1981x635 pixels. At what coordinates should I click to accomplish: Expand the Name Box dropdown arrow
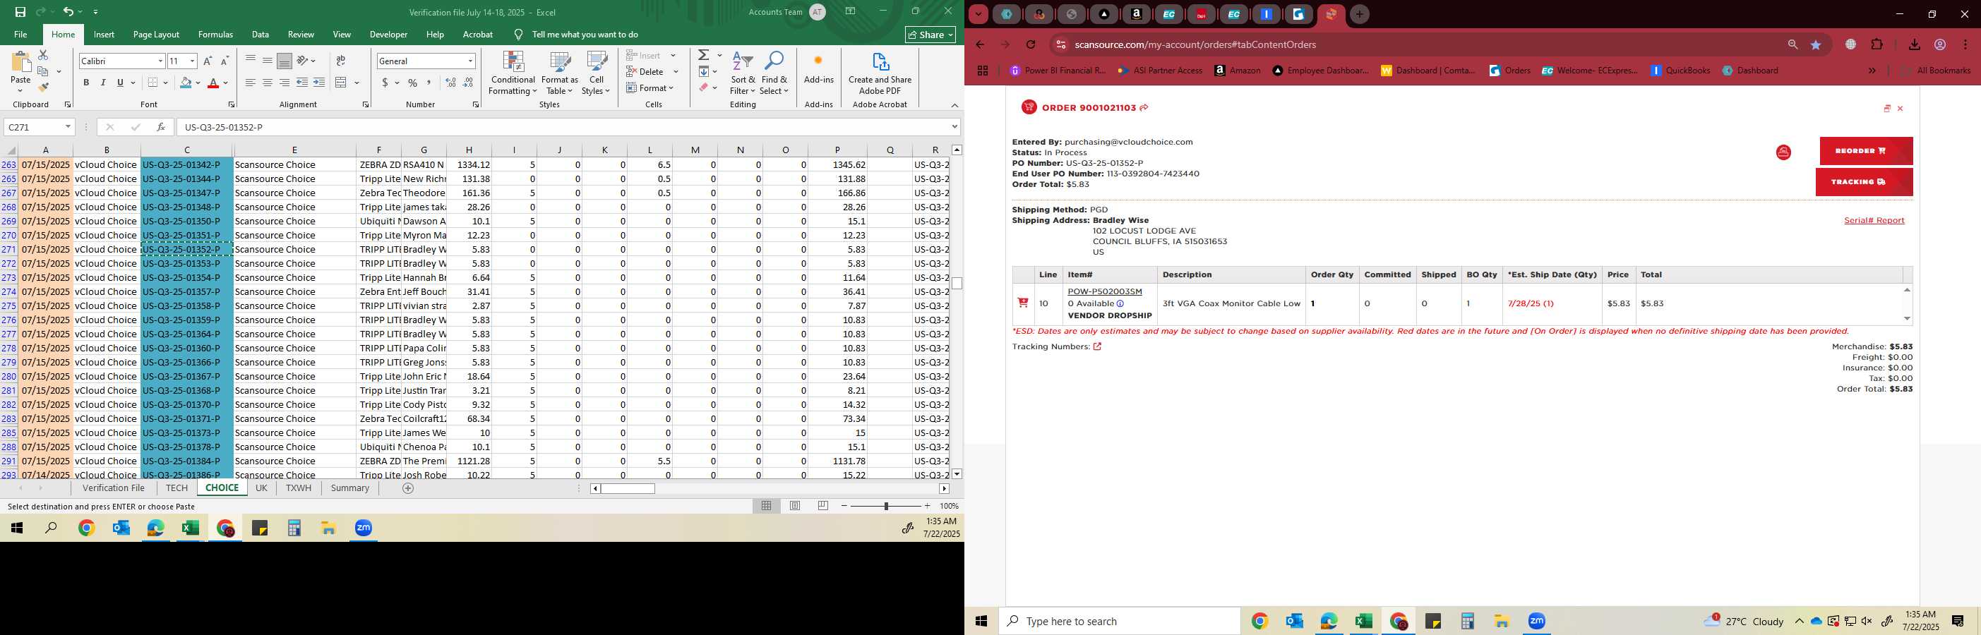68,127
